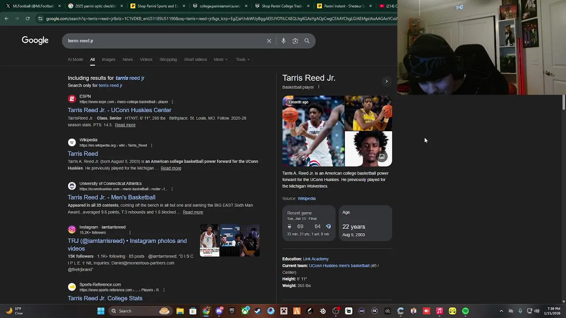Start voice search with the microphone icon
Screen dimensions: 566x318
pos(283,41)
